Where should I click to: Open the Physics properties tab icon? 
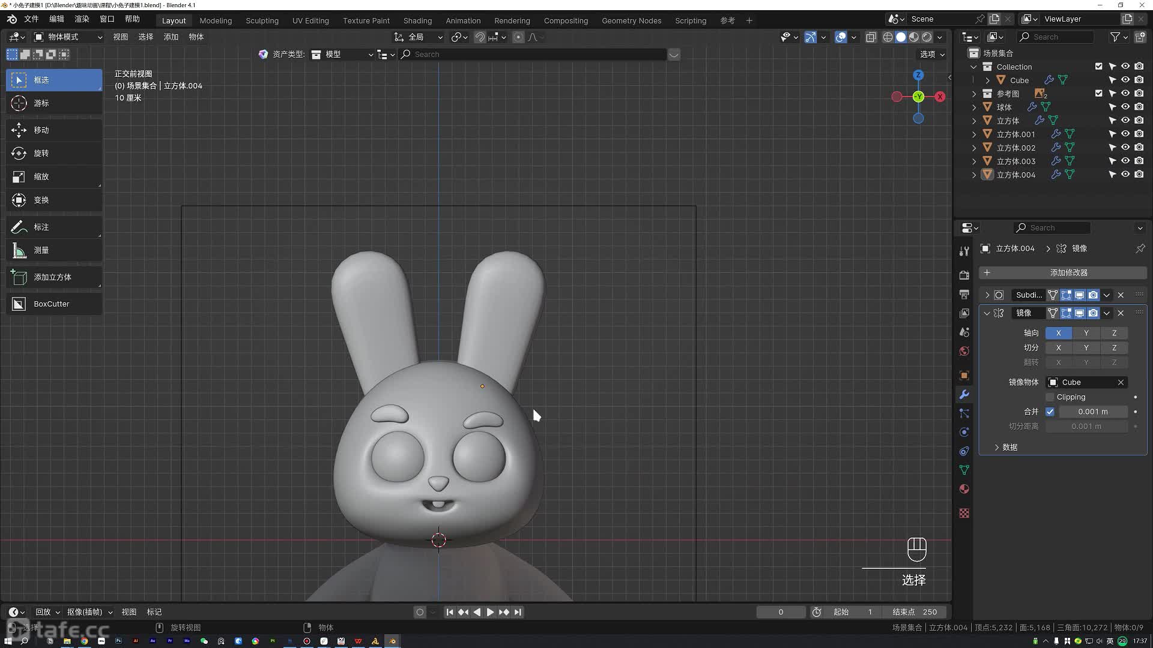pos(964,432)
